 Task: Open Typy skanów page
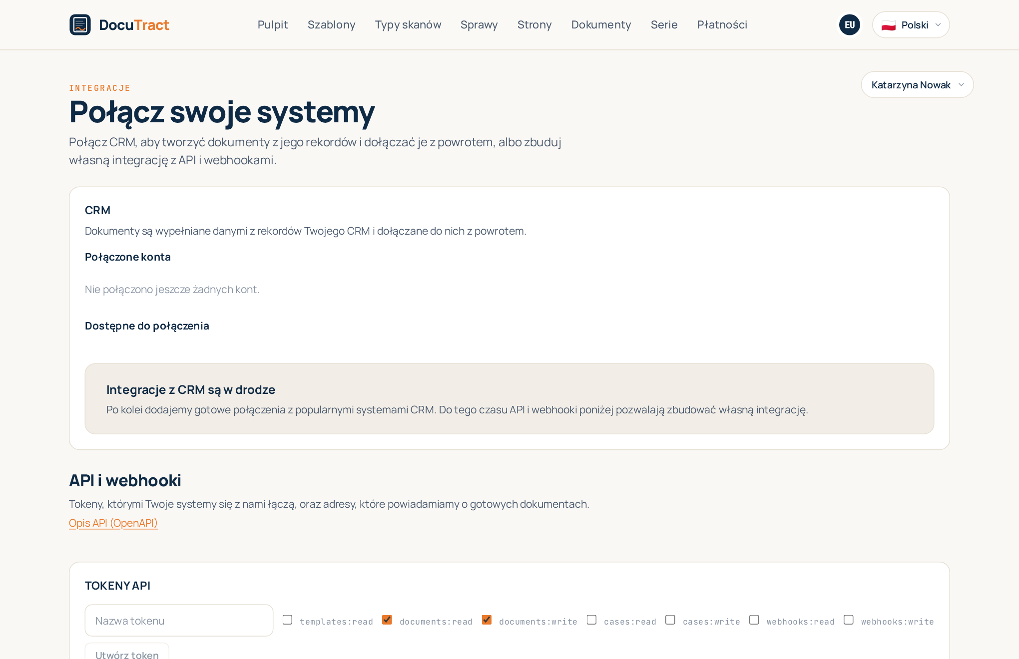tap(408, 24)
